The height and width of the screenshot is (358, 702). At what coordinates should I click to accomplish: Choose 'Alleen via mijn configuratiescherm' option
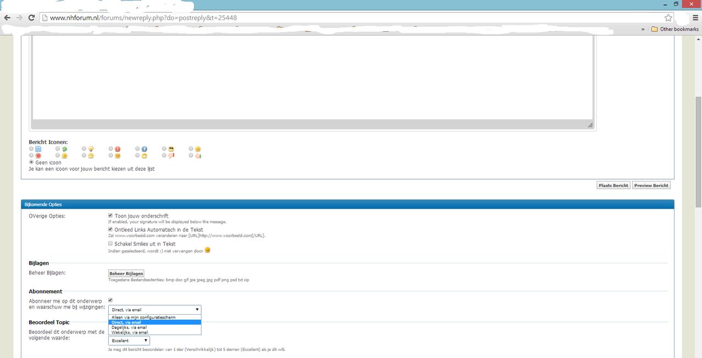coord(143,317)
